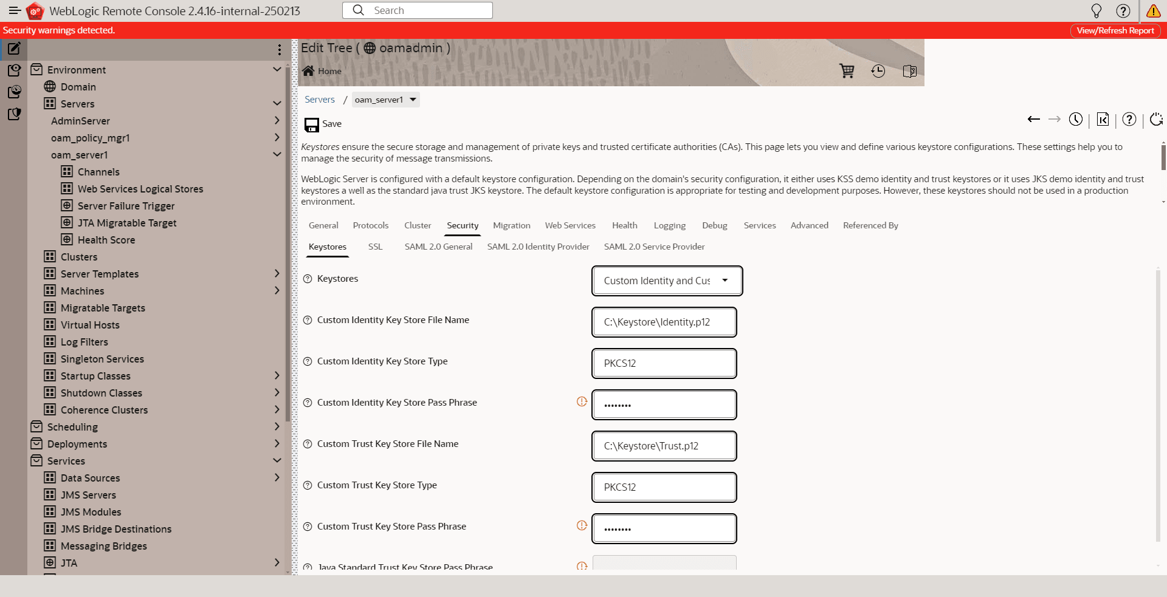
Task: Switch to the General tab
Action: 323,225
